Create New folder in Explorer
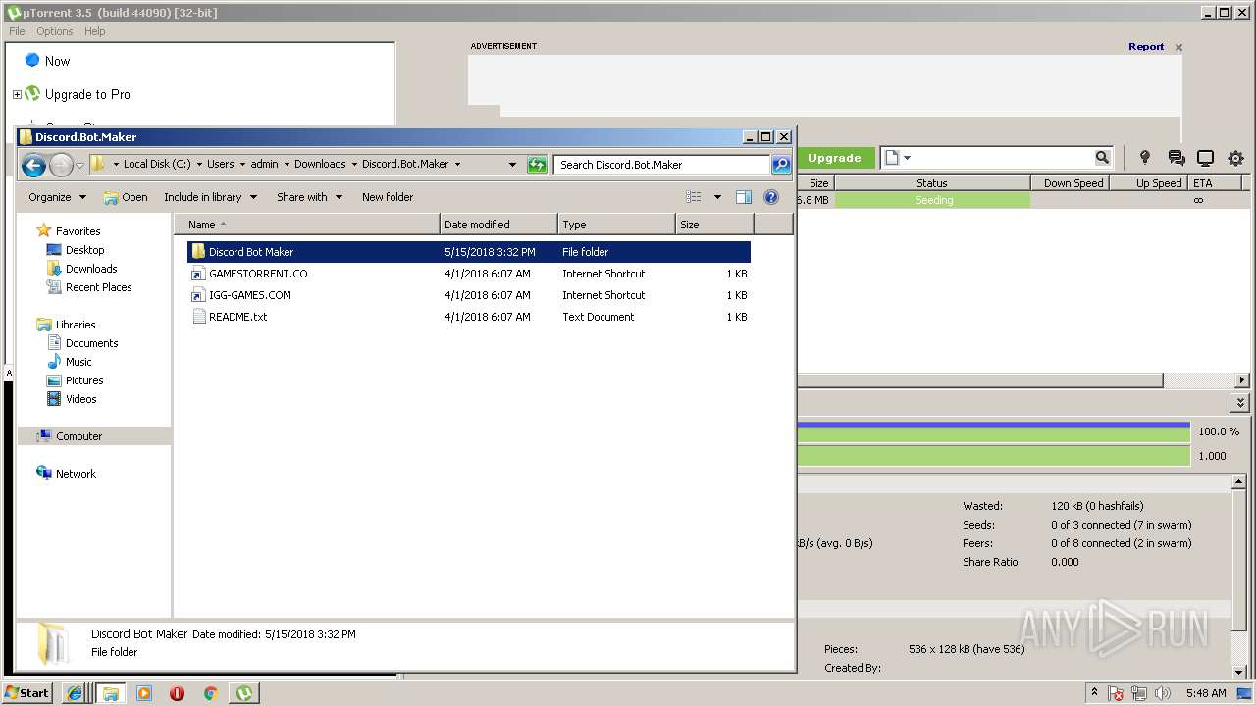The image size is (1256, 706). tap(388, 197)
